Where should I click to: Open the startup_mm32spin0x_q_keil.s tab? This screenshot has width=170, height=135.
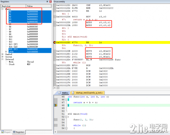click(x=88, y=93)
